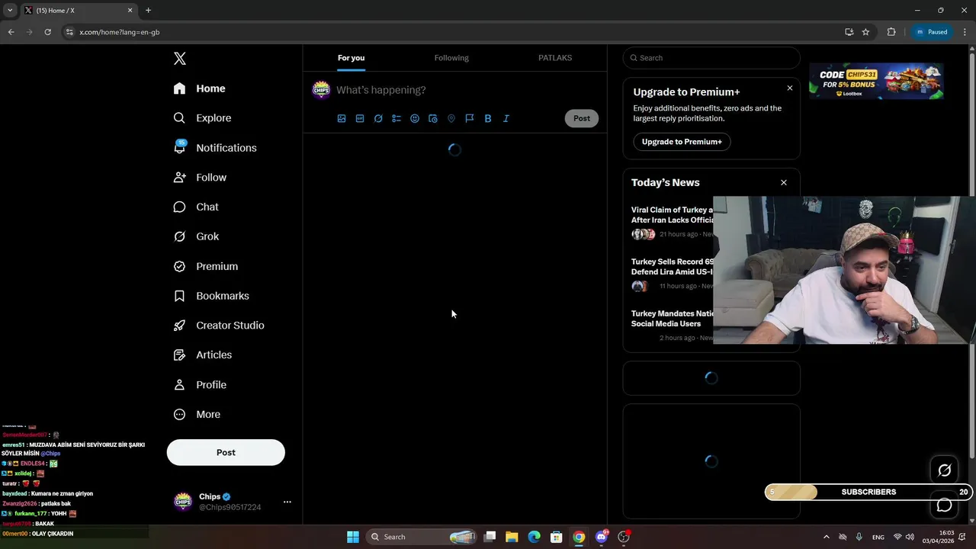The height and width of the screenshot is (549, 976).
Task: Open account options next to Chips
Action: [287, 502]
